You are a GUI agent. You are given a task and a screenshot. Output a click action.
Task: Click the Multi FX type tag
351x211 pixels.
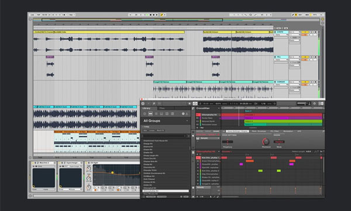click(x=160, y=130)
